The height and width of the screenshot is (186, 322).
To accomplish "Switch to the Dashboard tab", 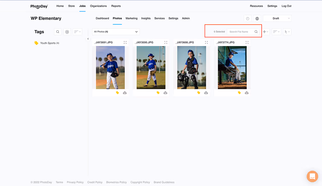I will [x=102, y=18].
